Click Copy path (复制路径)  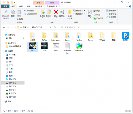coord(29,11)
